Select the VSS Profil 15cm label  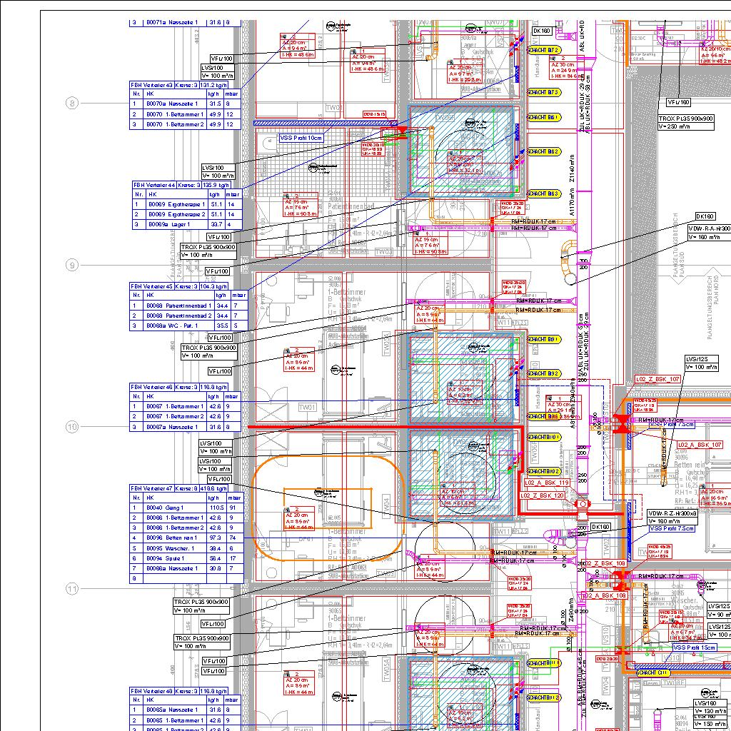(x=695, y=647)
